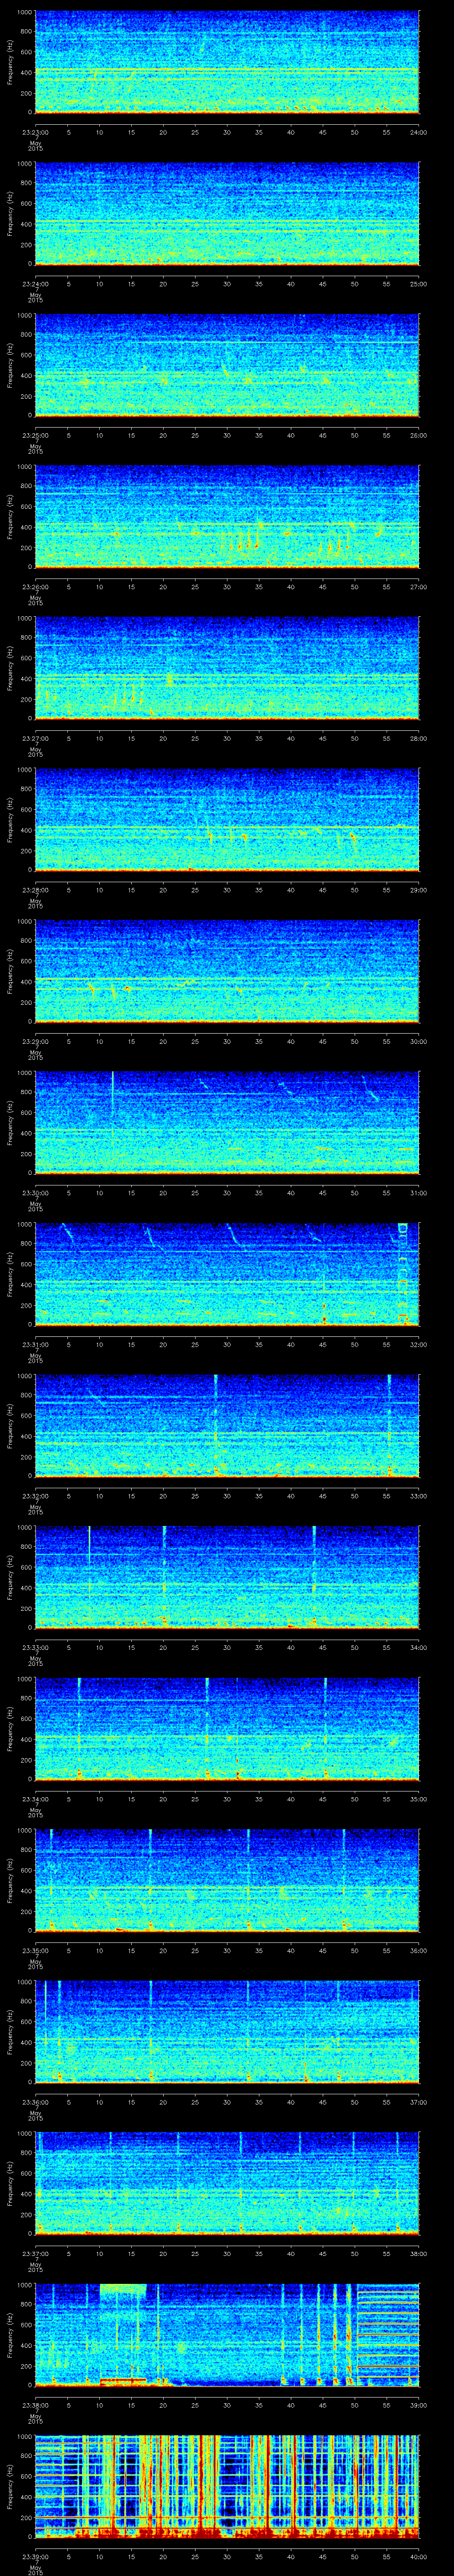Select the "23:30:00" time axis label
The height and width of the screenshot is (2576, 454).
(x=35, y=1193)
